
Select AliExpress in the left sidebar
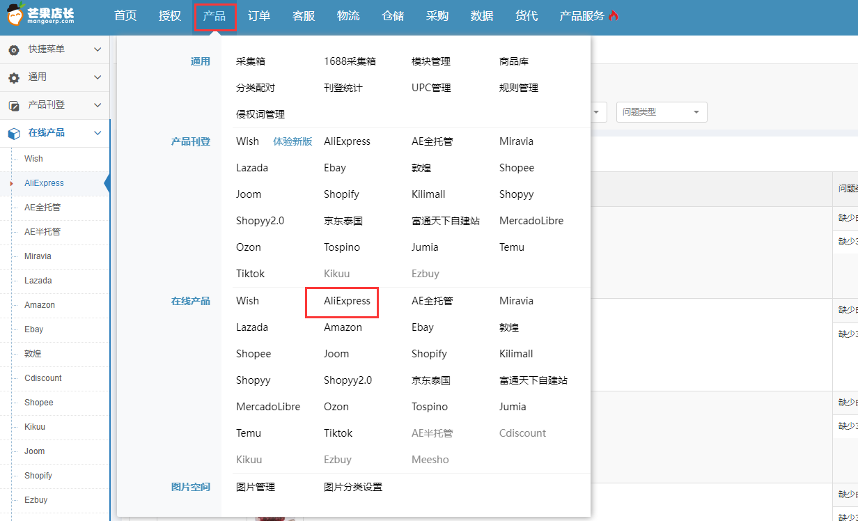pyautogui.click(x=44, y=183)
